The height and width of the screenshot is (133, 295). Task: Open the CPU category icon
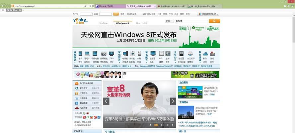[161, 54]
